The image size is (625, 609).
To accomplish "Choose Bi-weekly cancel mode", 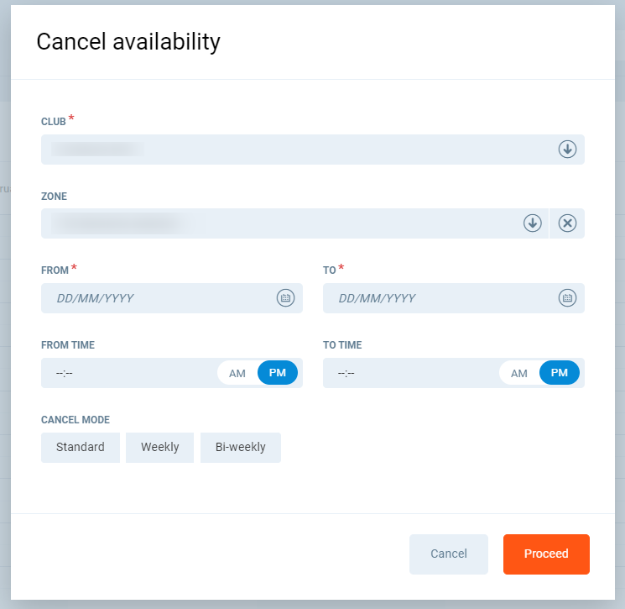I will click(x=241, y=448).
